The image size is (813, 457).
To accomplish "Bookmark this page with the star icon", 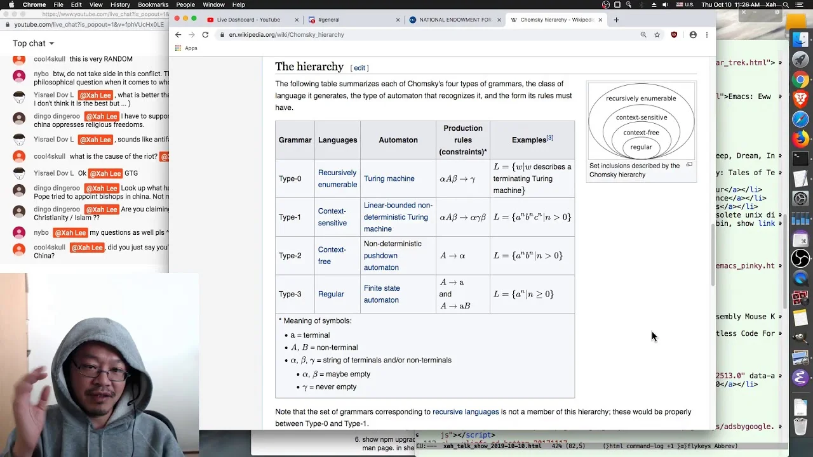I will coord(657,35).
